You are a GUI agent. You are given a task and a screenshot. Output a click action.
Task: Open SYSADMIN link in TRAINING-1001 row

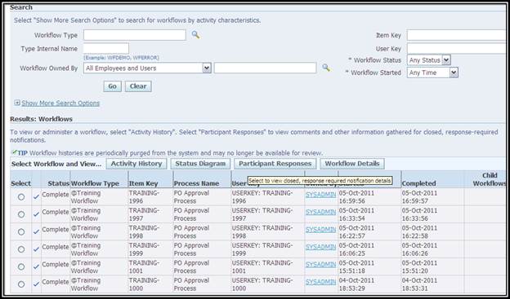[320, 265]
